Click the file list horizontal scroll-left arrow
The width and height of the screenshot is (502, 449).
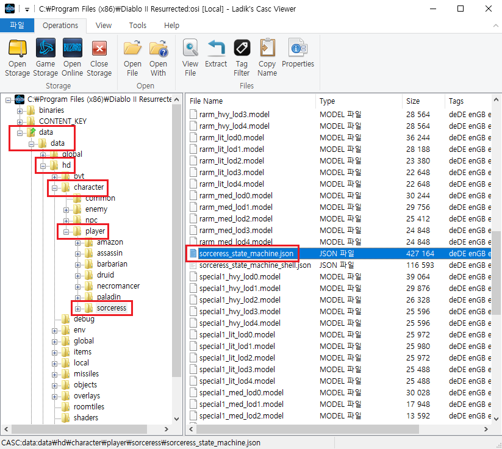click(191, 429)
